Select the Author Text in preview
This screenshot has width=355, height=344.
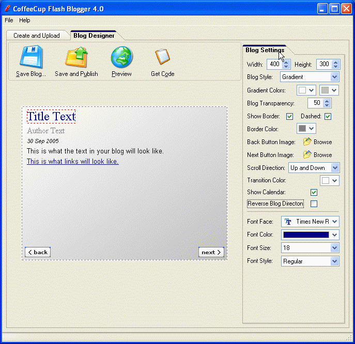pos(46,131)
